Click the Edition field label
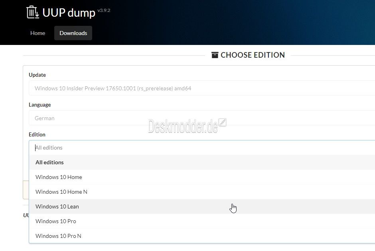 [37, 135]
